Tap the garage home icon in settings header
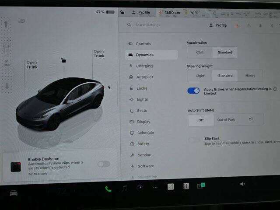The width and height of the screenshot is (280, 210). coord(248,26)
